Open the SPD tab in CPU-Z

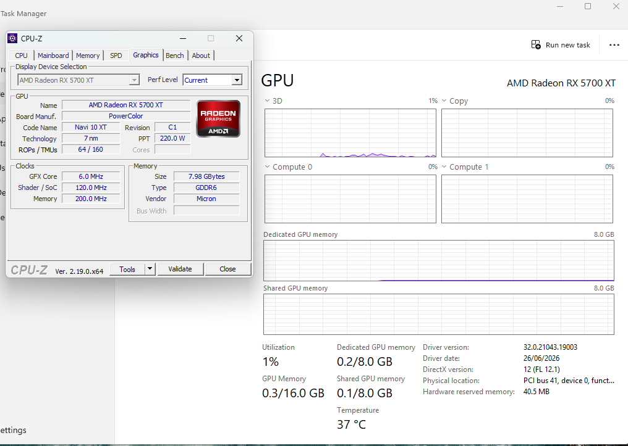tap(116, 56)
